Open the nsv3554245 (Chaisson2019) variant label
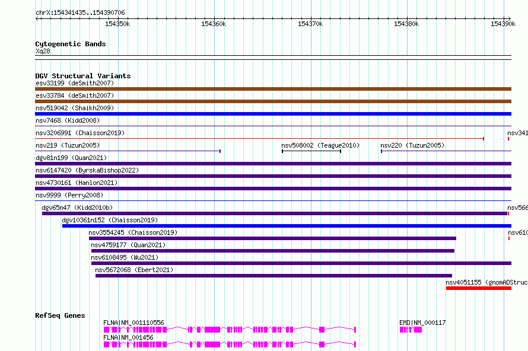The width and height of the screenshot is (528, 351). pyautogui.click(x=133, y=232)
